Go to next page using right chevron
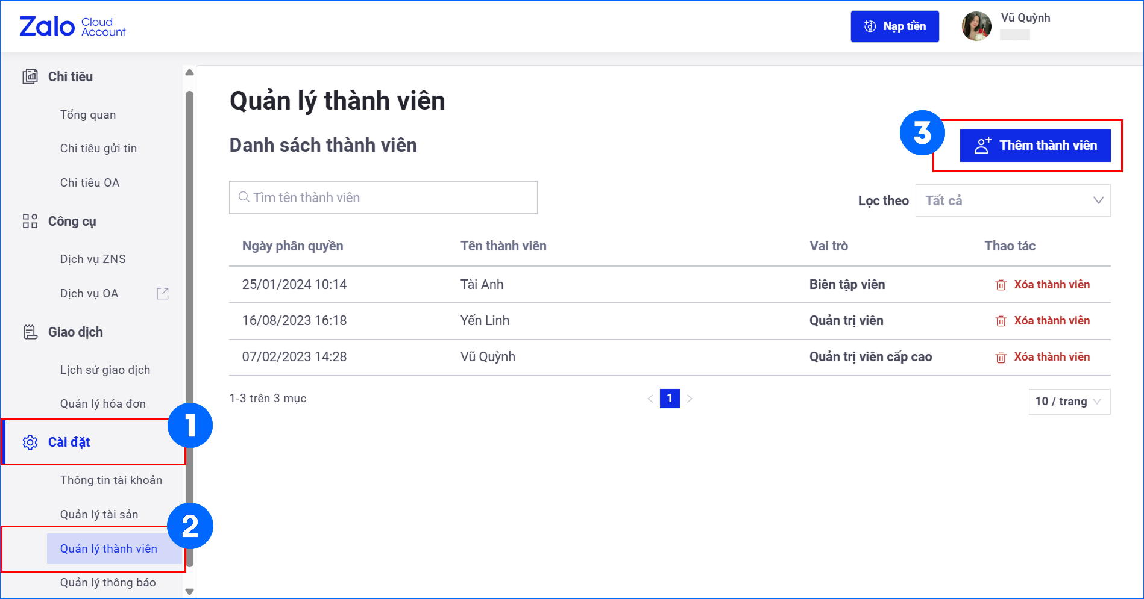Image resolution: width=1144 pixels, height=599 pixels. click(690, 399)
